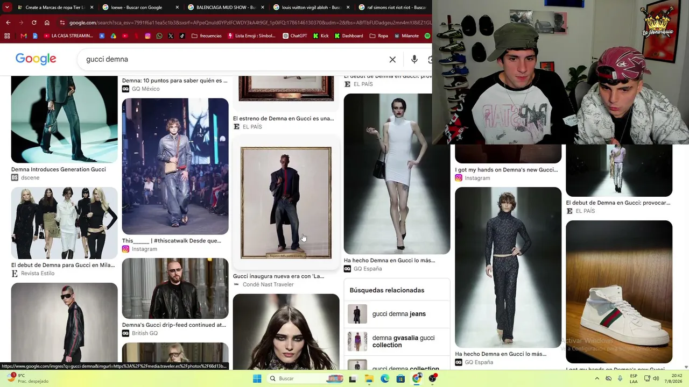Open the X (Twitter) bookmark

pos(171,36)
